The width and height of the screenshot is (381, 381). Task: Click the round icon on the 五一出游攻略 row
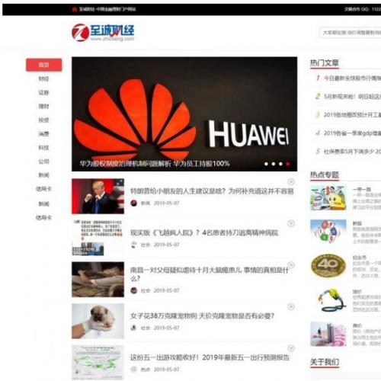(x=291, y=348)
